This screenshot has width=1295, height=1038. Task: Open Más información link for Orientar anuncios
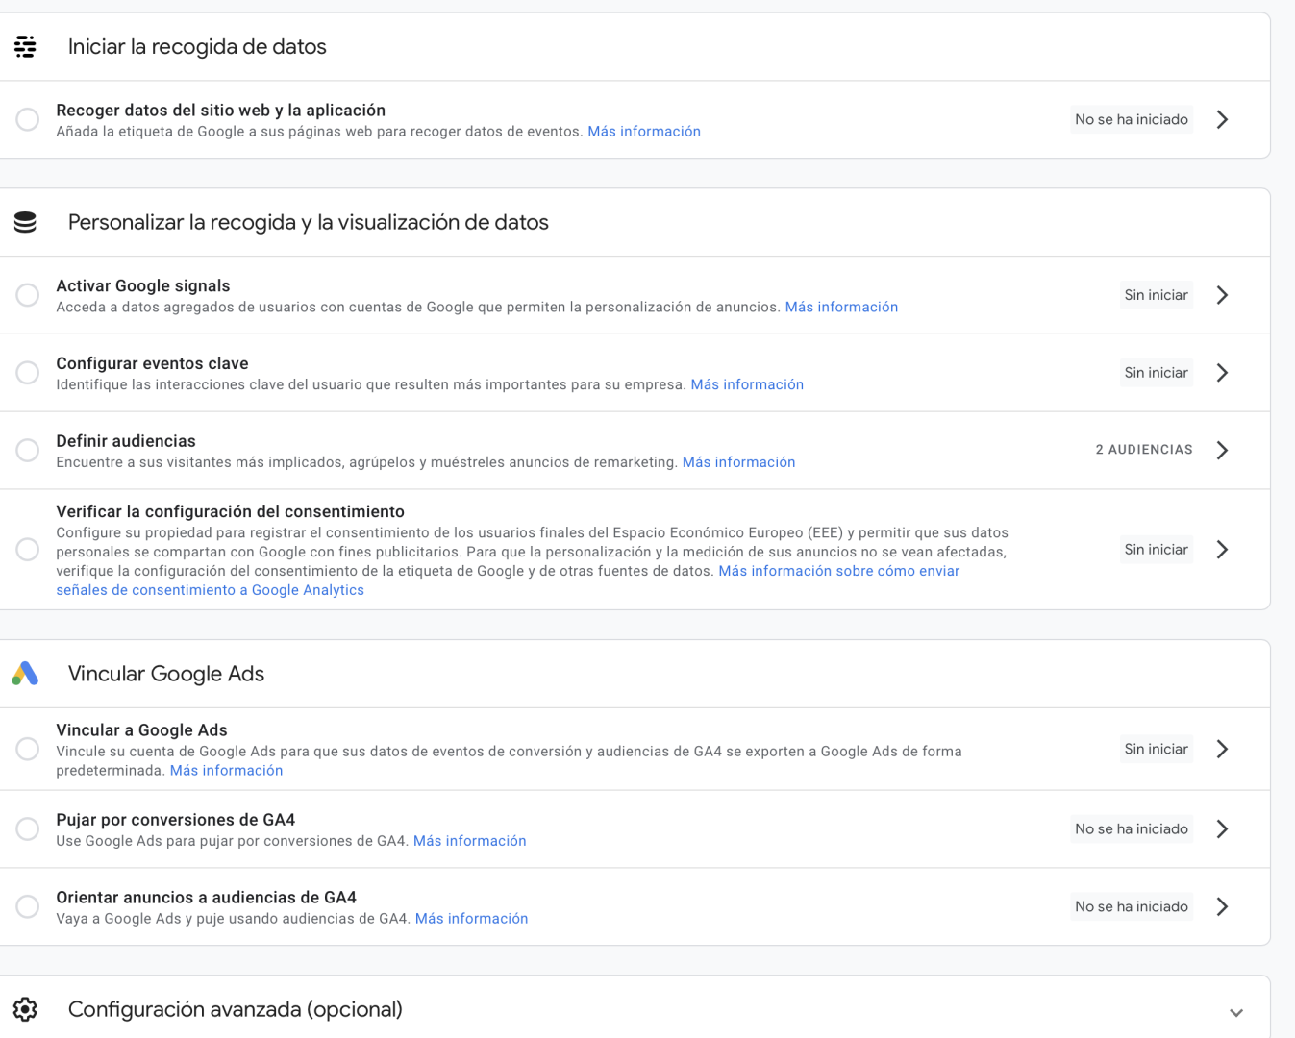(x=471, y=919)
